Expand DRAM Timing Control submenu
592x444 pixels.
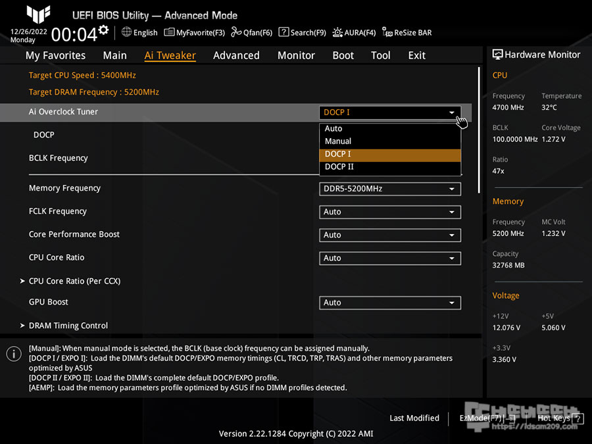[x=64, y=326]
